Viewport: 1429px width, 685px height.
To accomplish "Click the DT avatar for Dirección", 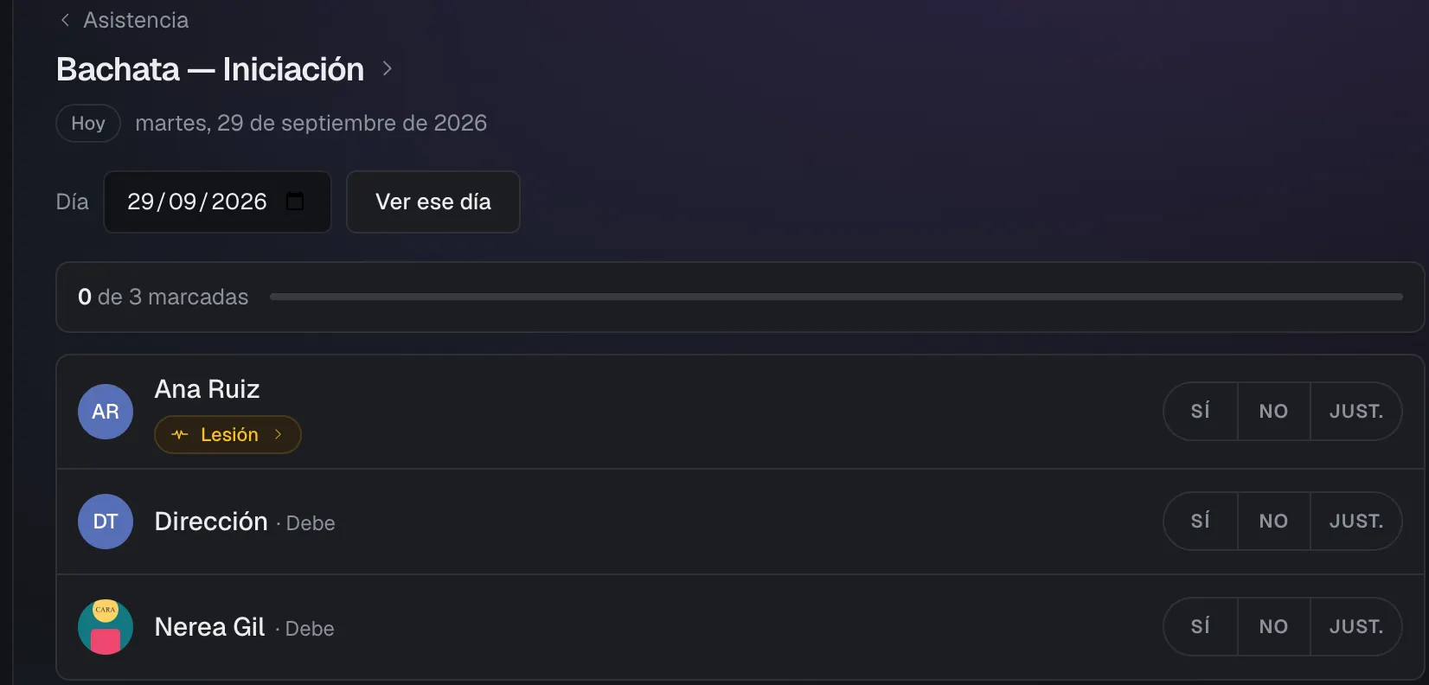I will tap(106, 522).
